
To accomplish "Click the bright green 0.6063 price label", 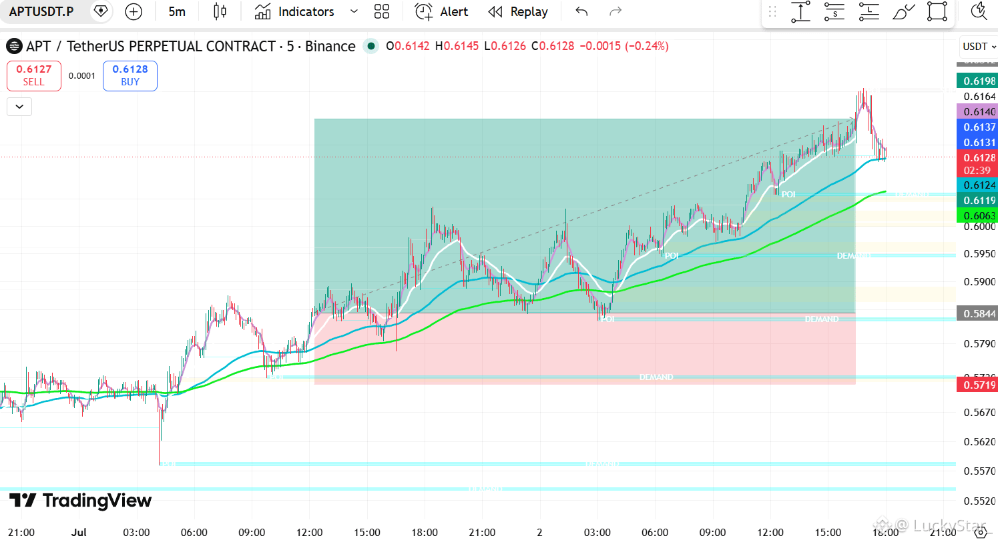I will point(977,216).
